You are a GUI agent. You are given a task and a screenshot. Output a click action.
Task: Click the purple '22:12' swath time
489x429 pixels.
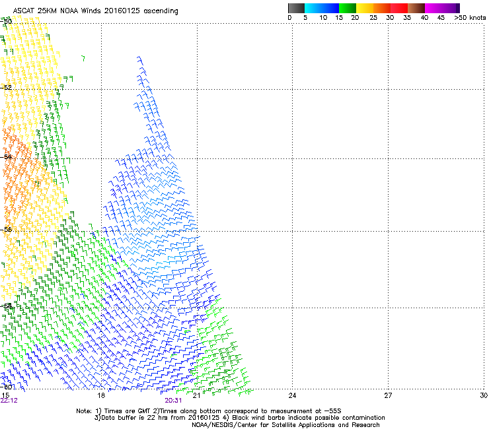pyautogui.click(x=9, y=401)
